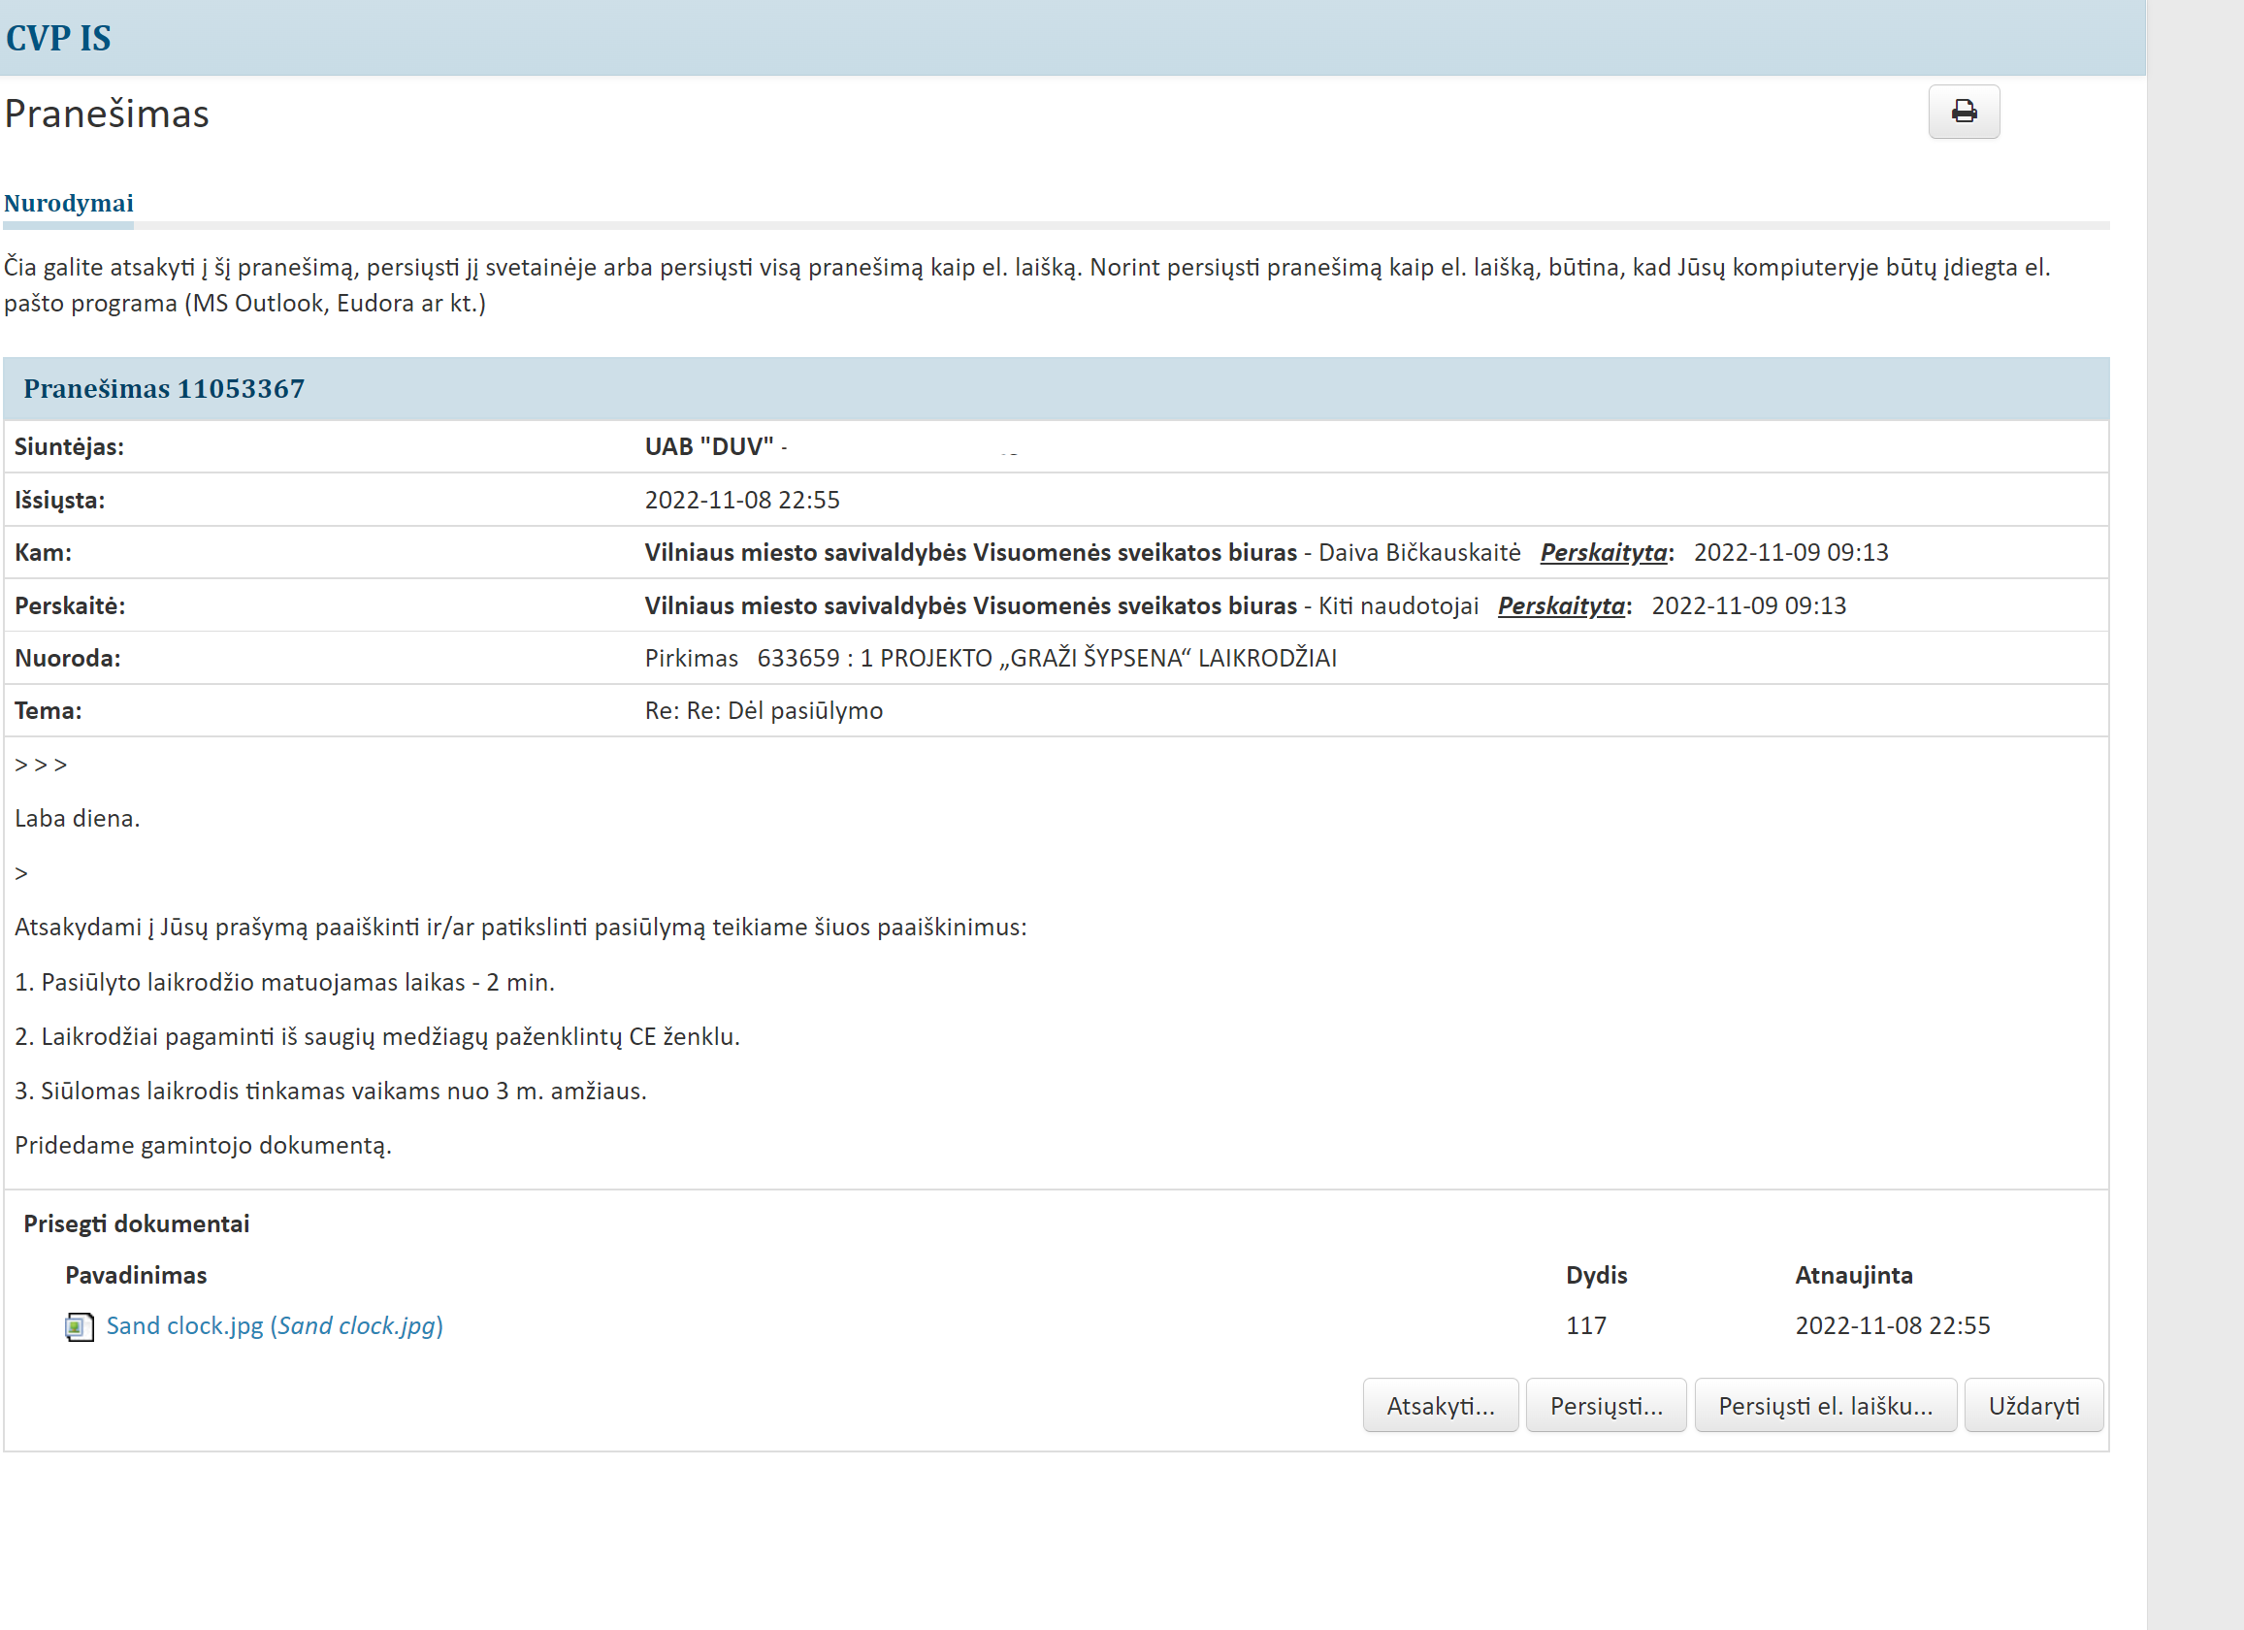
Task: Click the Pranešimas page title
Action: pyautogui.click(x=107, y=114)
